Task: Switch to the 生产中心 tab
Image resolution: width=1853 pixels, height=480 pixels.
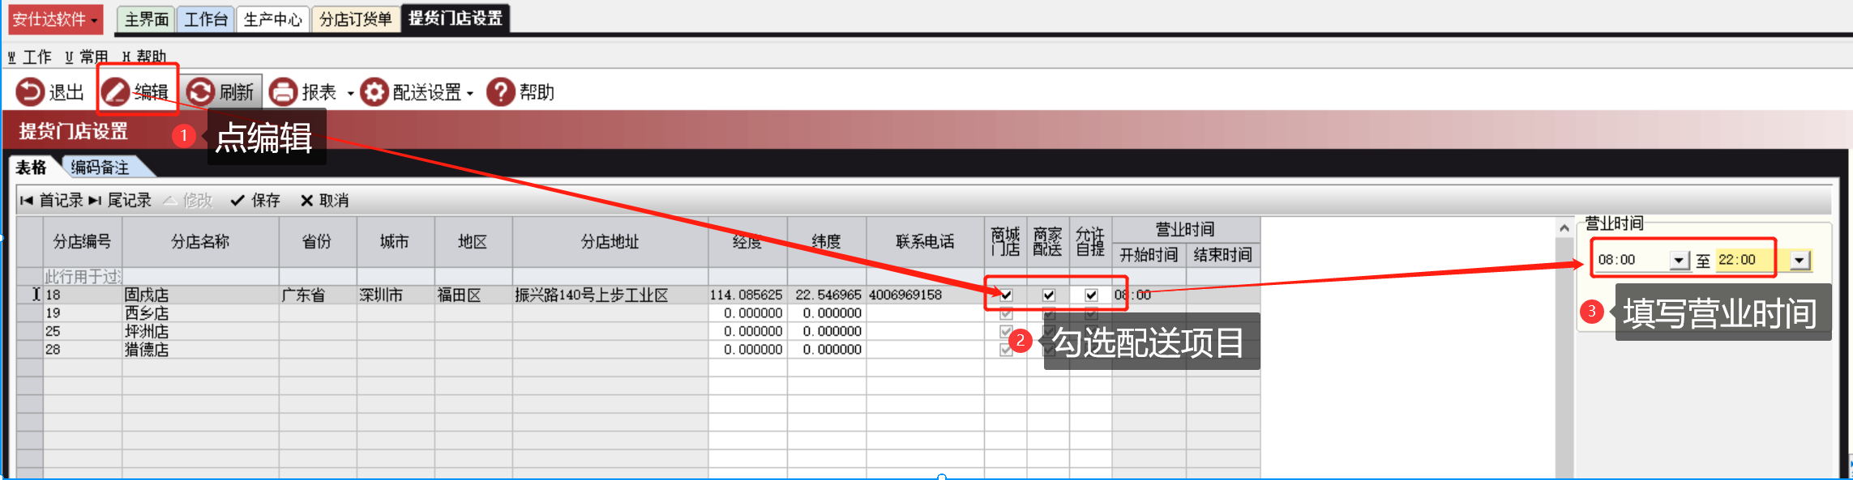Action: pos(272,19)
